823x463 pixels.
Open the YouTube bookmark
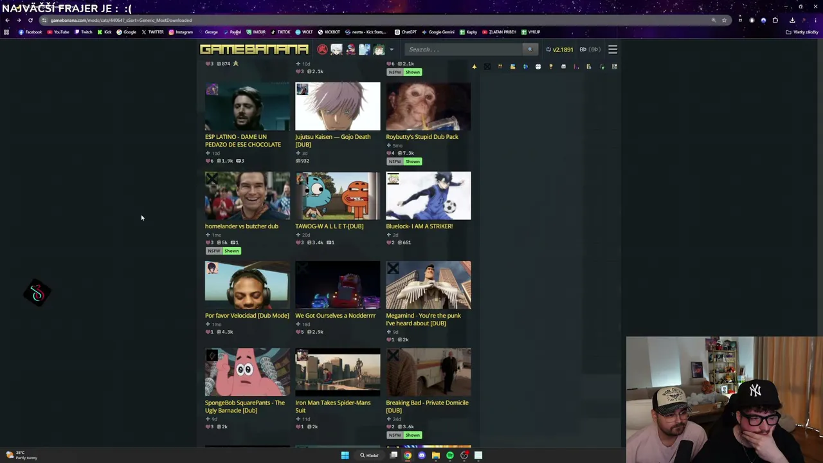tap(58, 32)
